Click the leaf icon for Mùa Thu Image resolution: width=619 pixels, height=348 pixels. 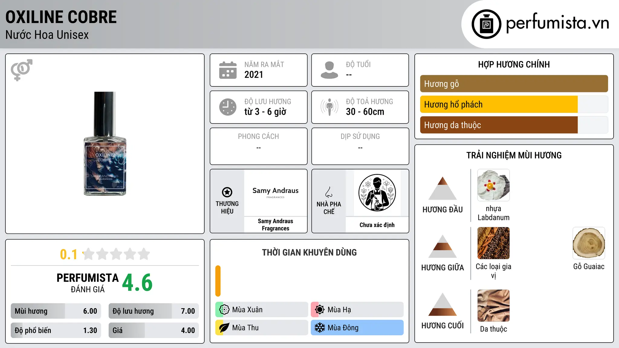pos(224,328)
